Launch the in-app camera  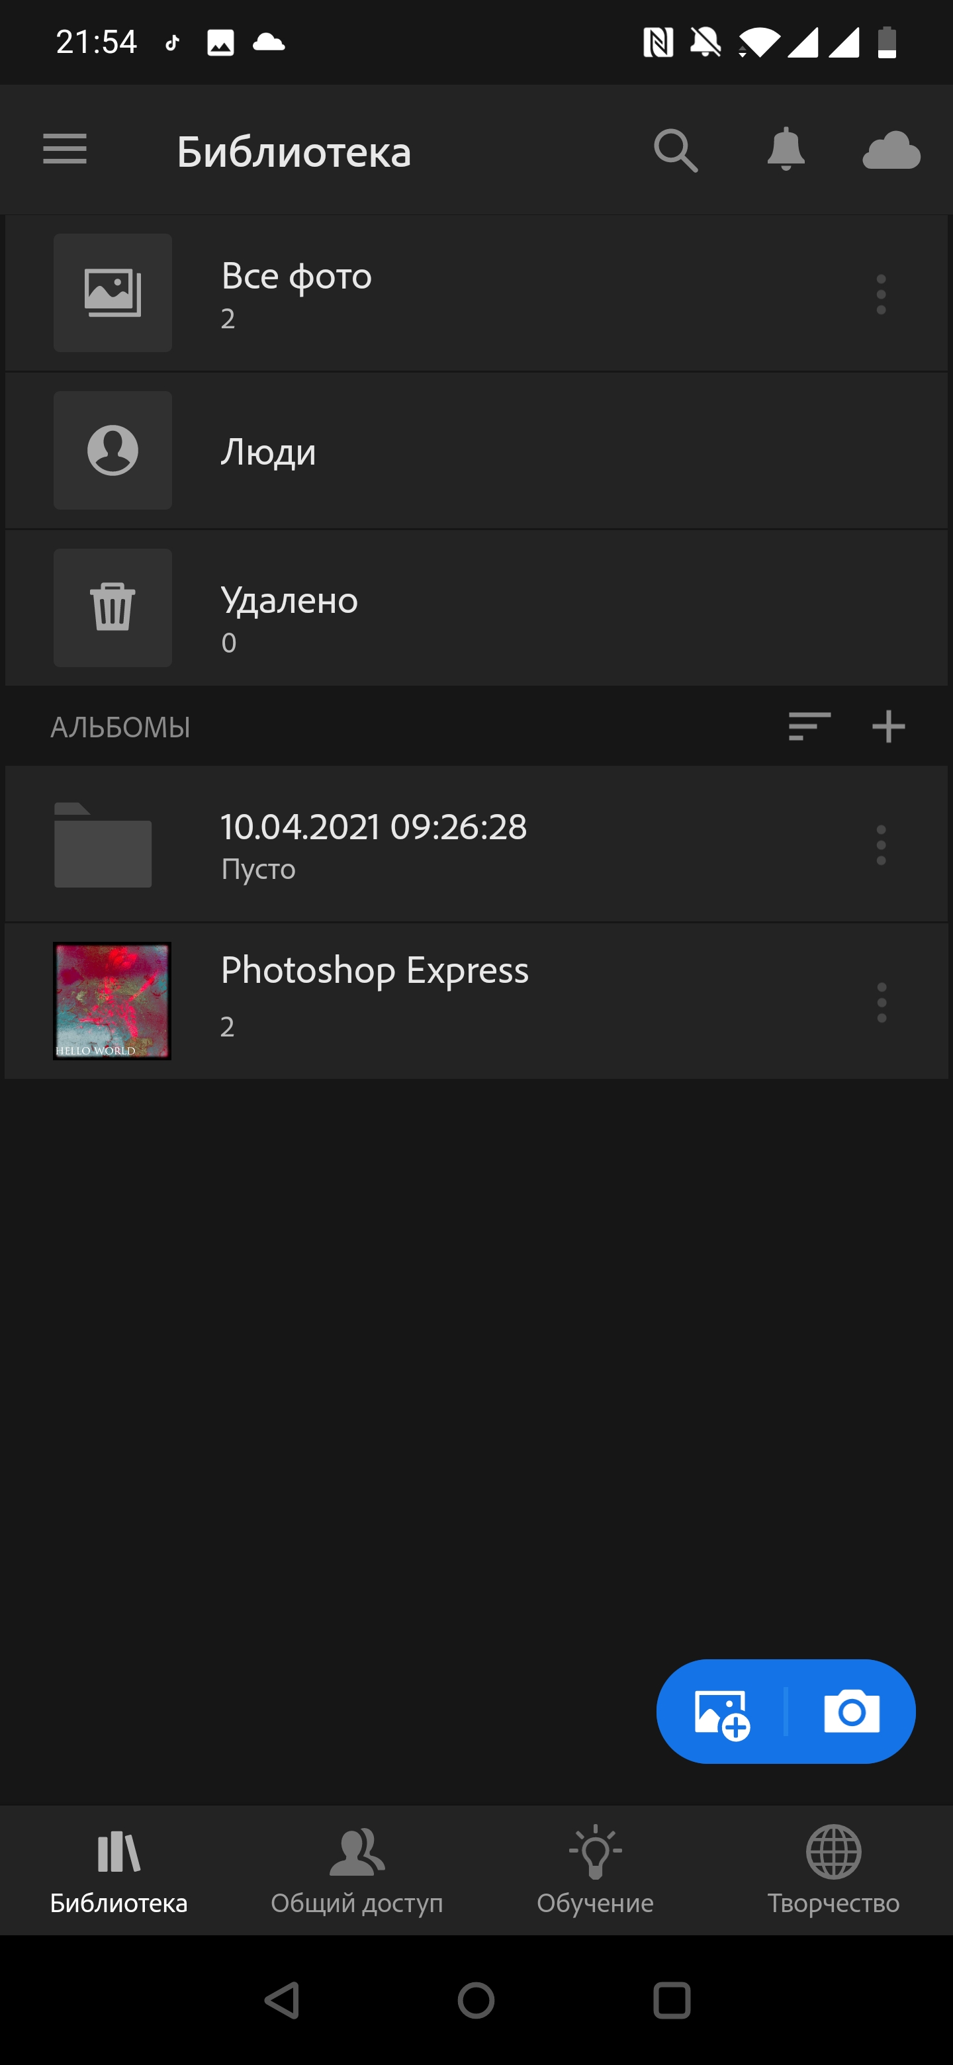click(851, 1712)
